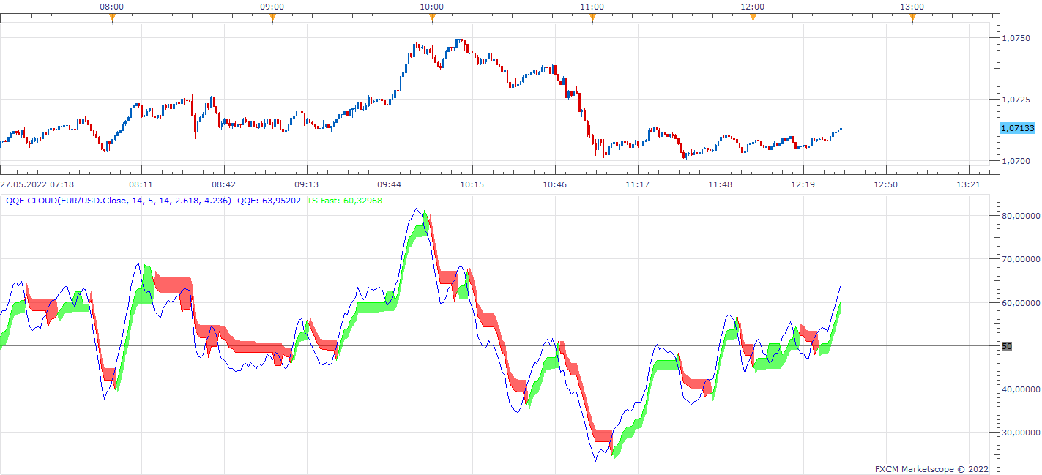Screen dimensions: 1042x475
Task: Click the 08:42 time axis label
Action: point(223,185)
